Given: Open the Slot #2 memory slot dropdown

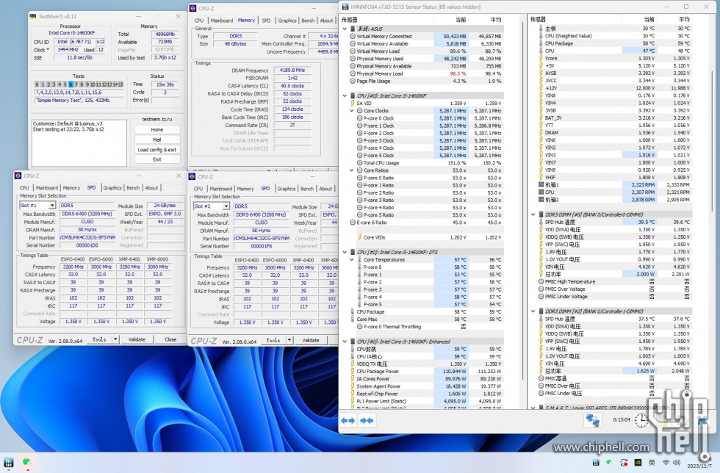Looking at the screenshot, I should pyautogui.click(x=226, y=206).
